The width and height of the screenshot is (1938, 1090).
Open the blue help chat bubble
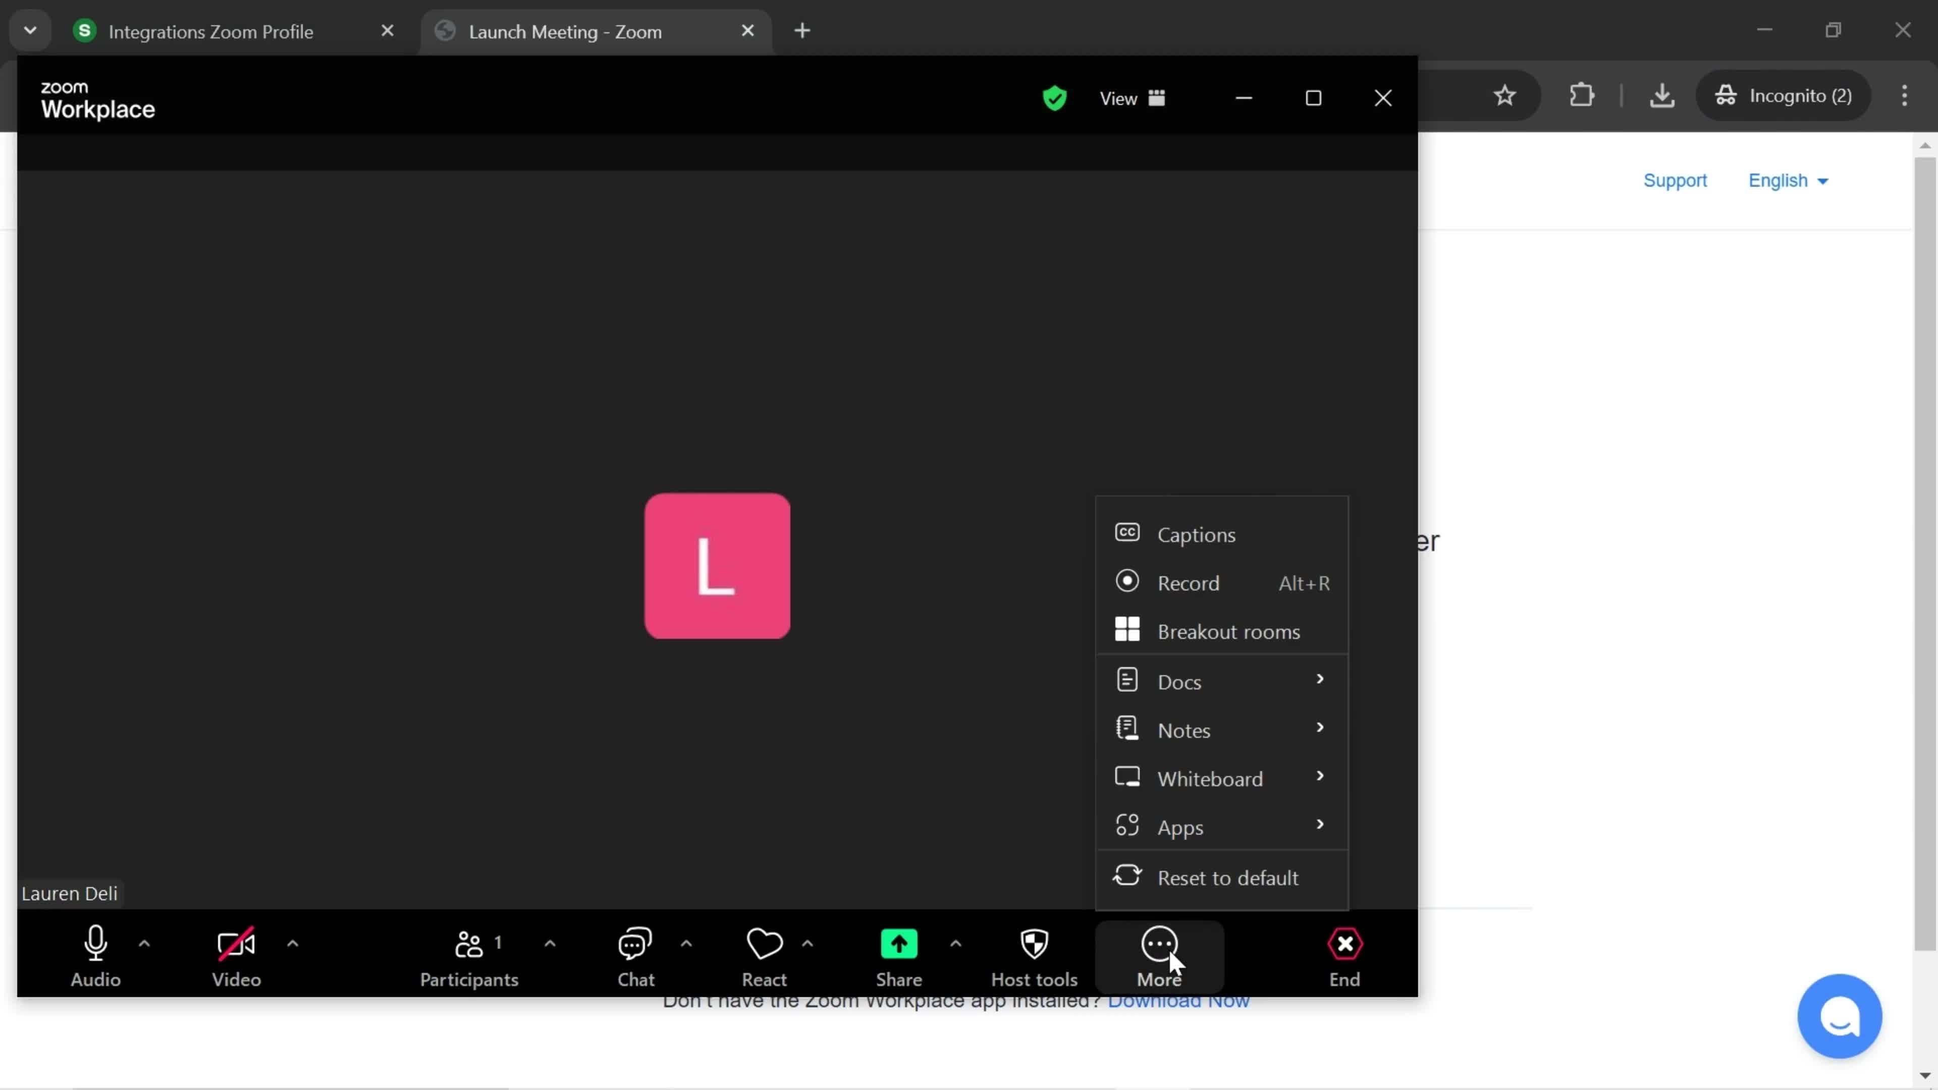click(1840, 1016)
